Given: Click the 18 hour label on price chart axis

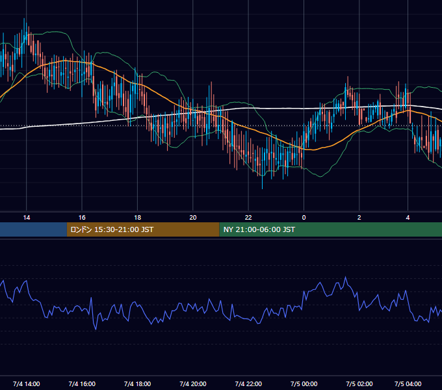Looking at the screenshot, I should pyautogui.click(x=137, y=218).
